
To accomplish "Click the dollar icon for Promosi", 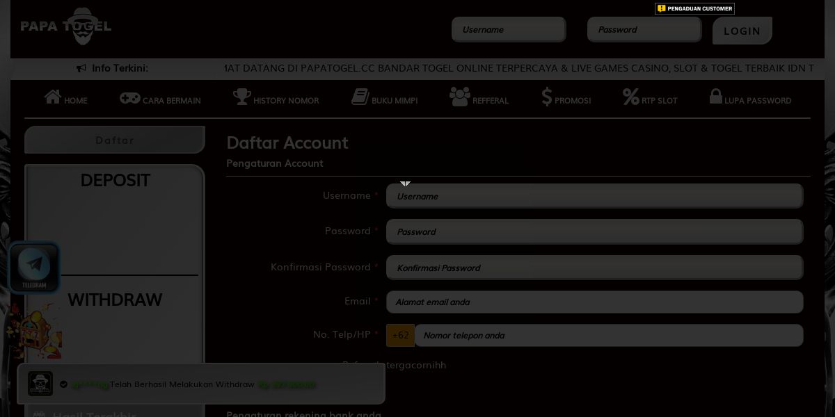I will [547, 97].
